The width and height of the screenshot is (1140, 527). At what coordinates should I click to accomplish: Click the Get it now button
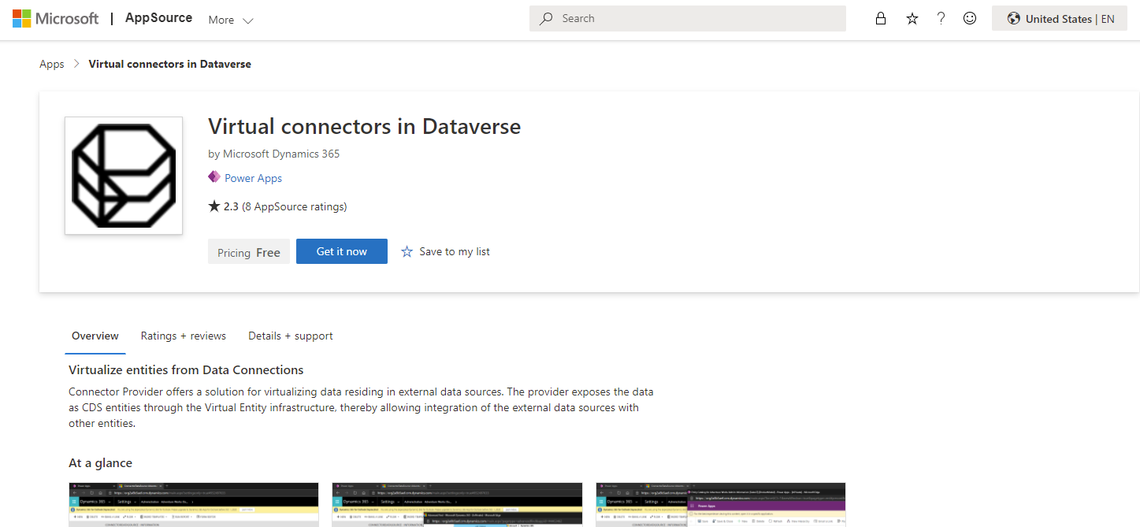click(342, 251)
